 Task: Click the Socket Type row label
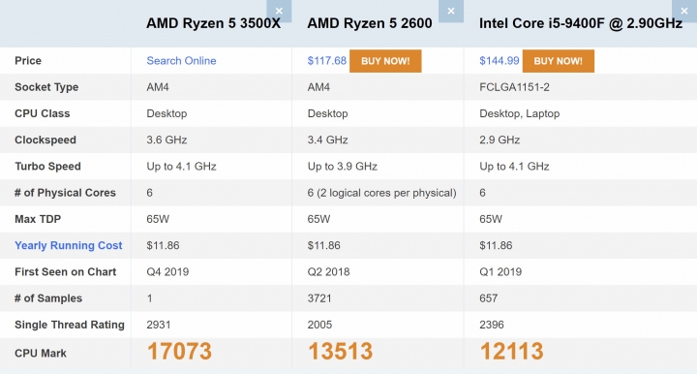[x=46, y=87]
